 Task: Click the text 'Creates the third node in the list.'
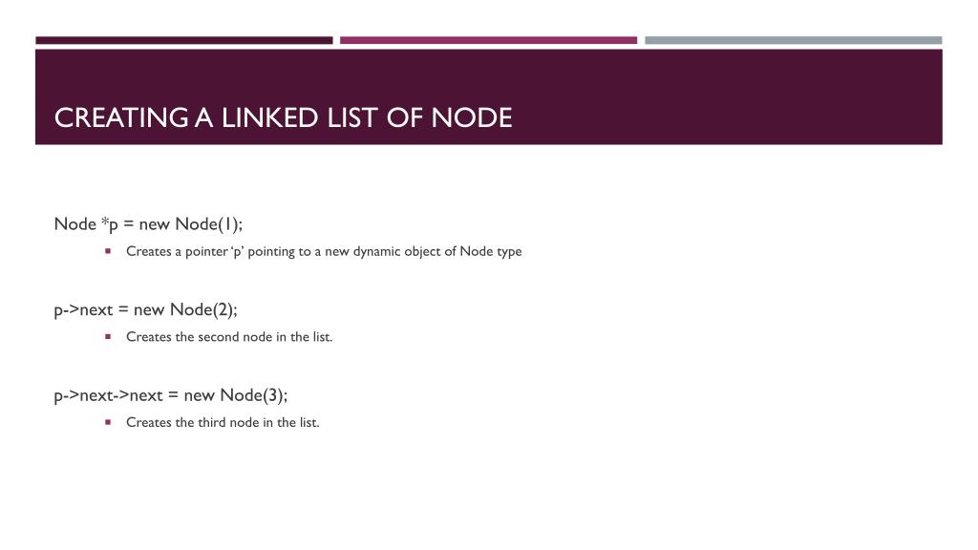pyautogui.click(x=223, y=422)
